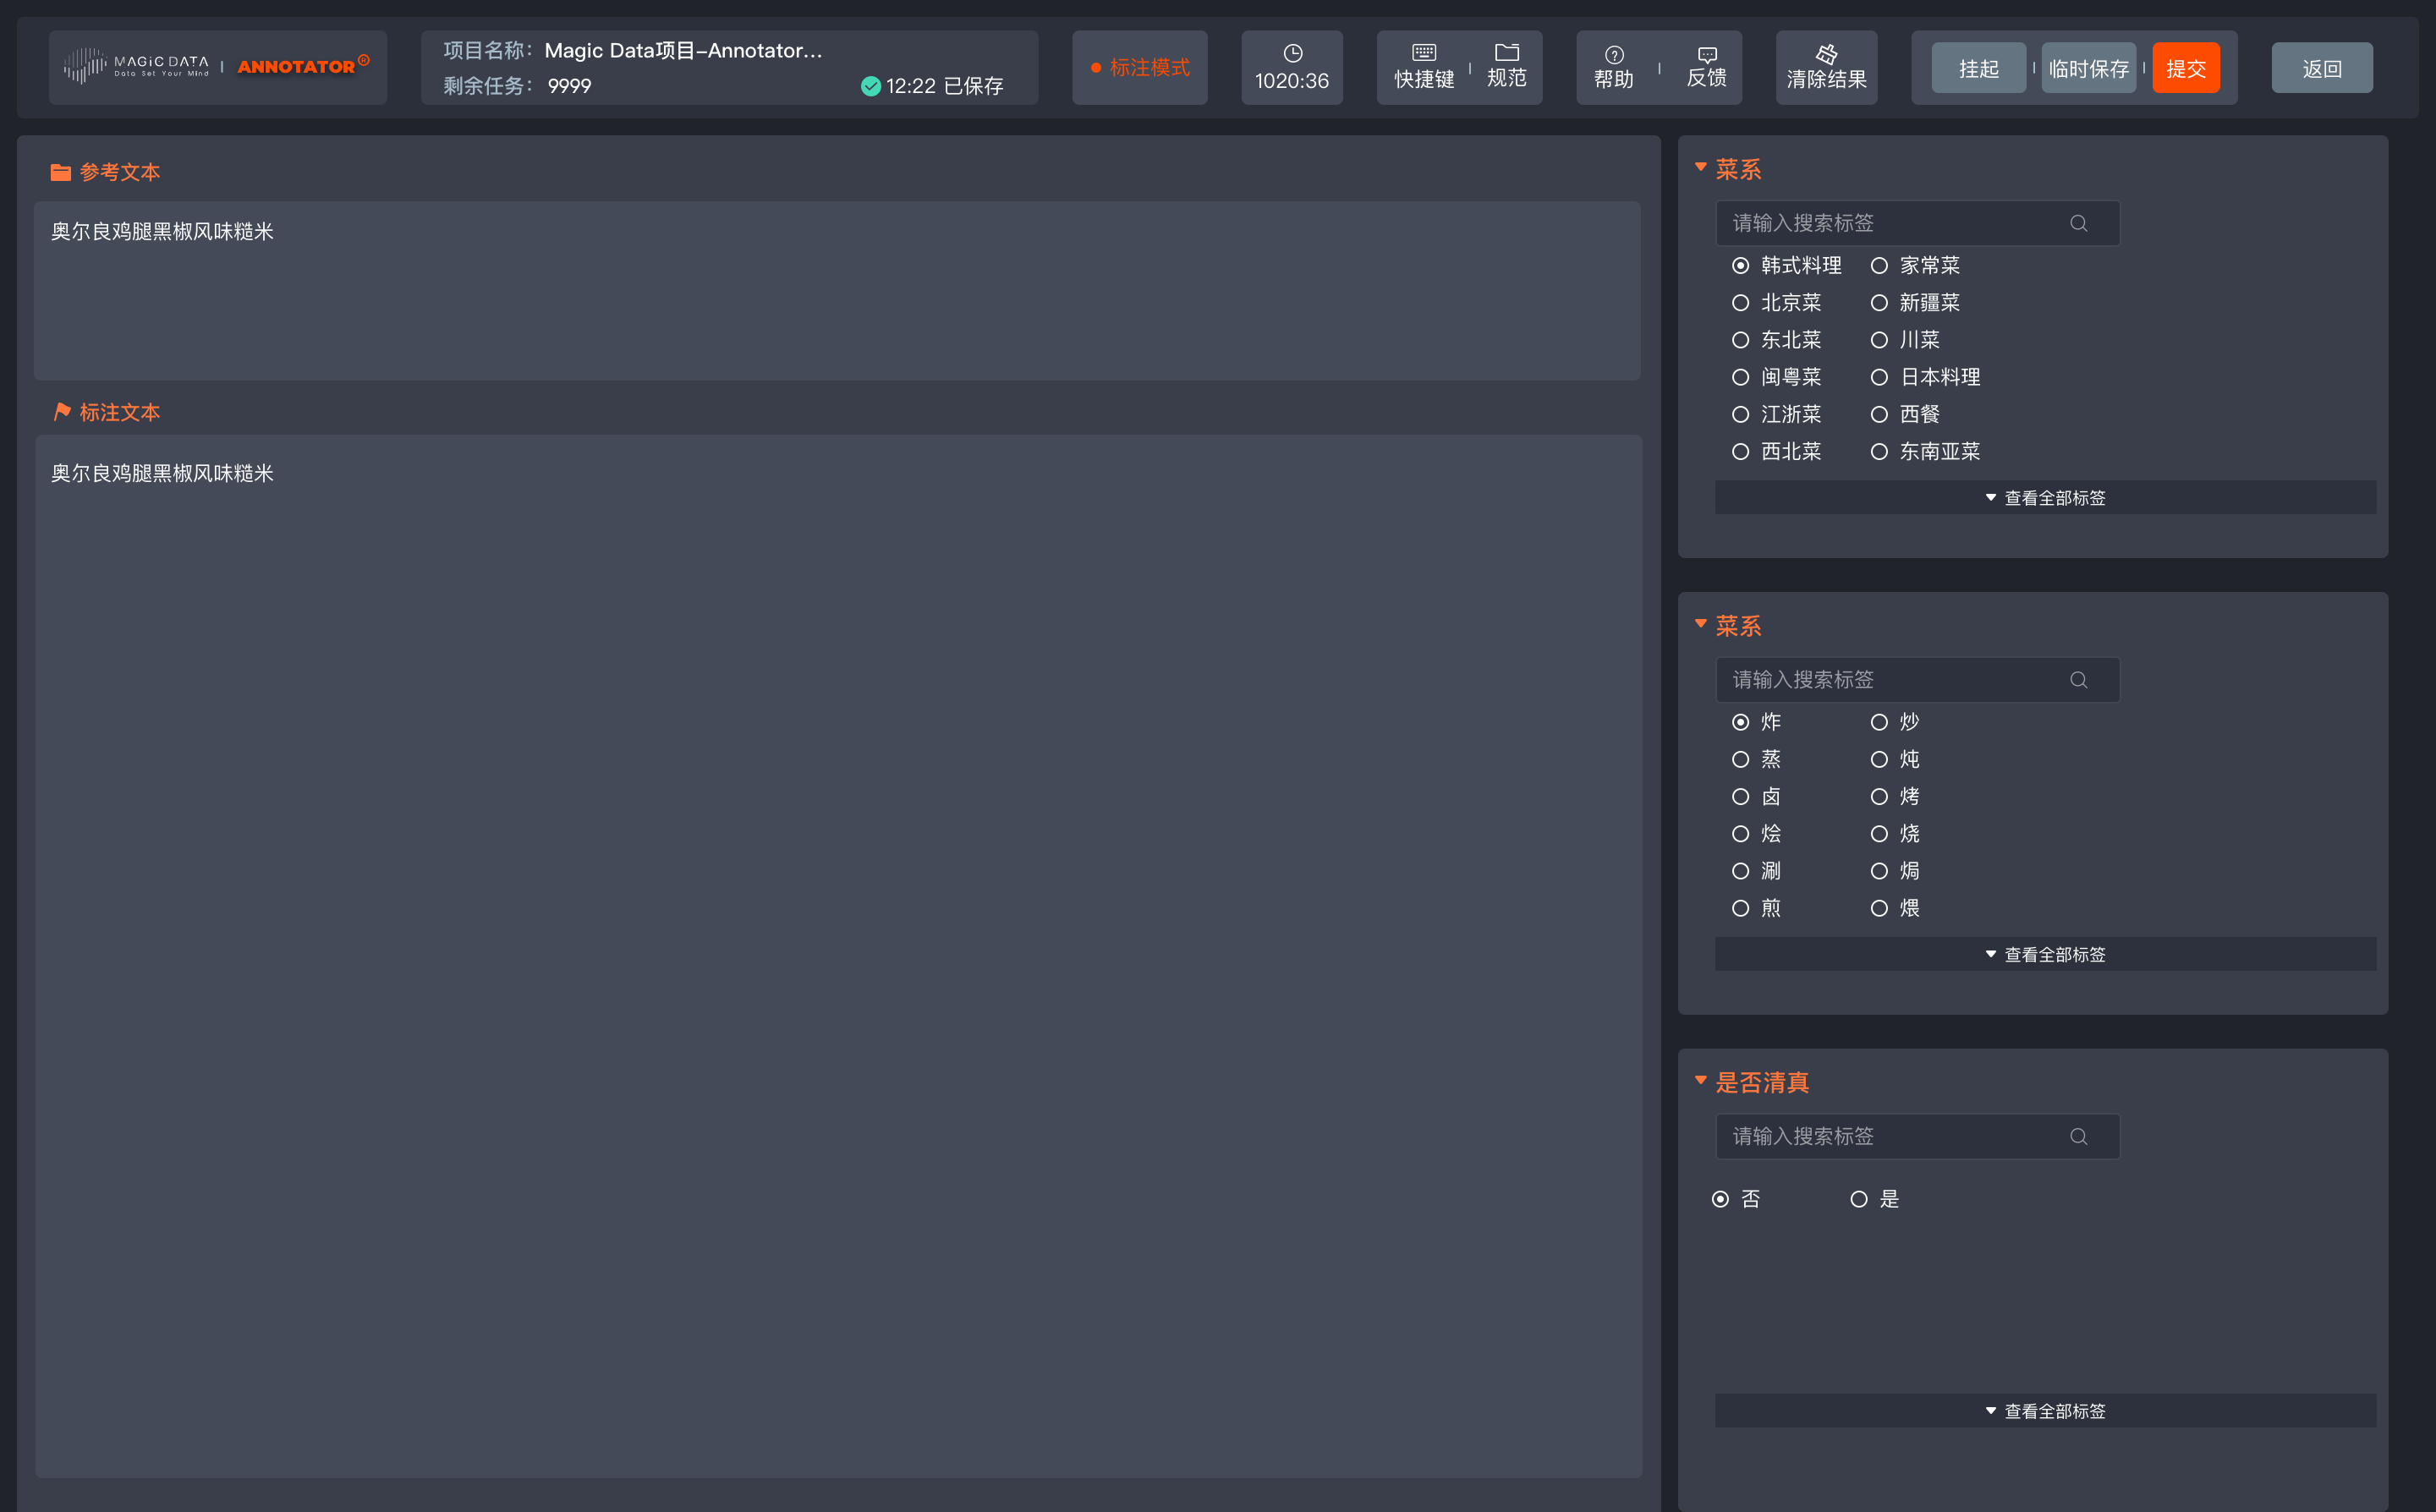
Task: Click 挂起 to suspend the task
Action: click(x=1977, y=67)
